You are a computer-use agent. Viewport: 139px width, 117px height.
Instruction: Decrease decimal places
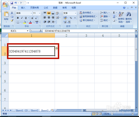(x=69, y=22)
